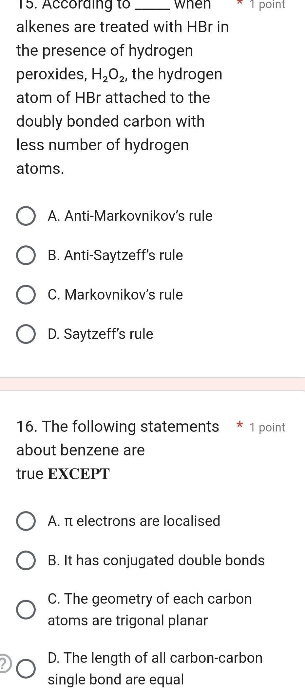Click the '1 point' label of question 16

click(267, 427)
